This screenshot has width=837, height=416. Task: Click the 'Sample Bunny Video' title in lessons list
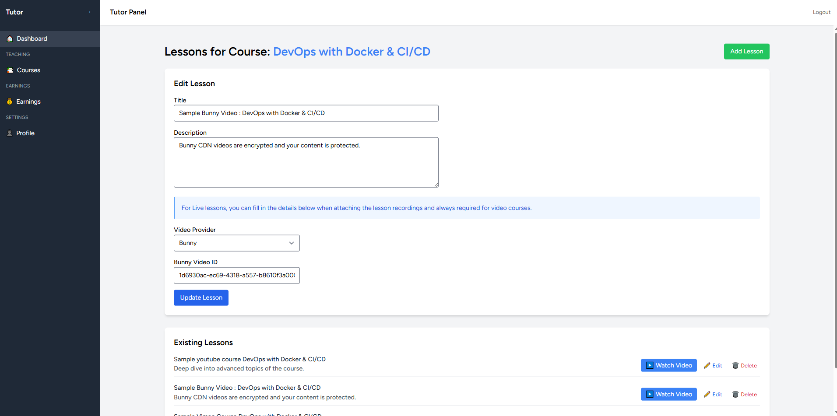247,388
